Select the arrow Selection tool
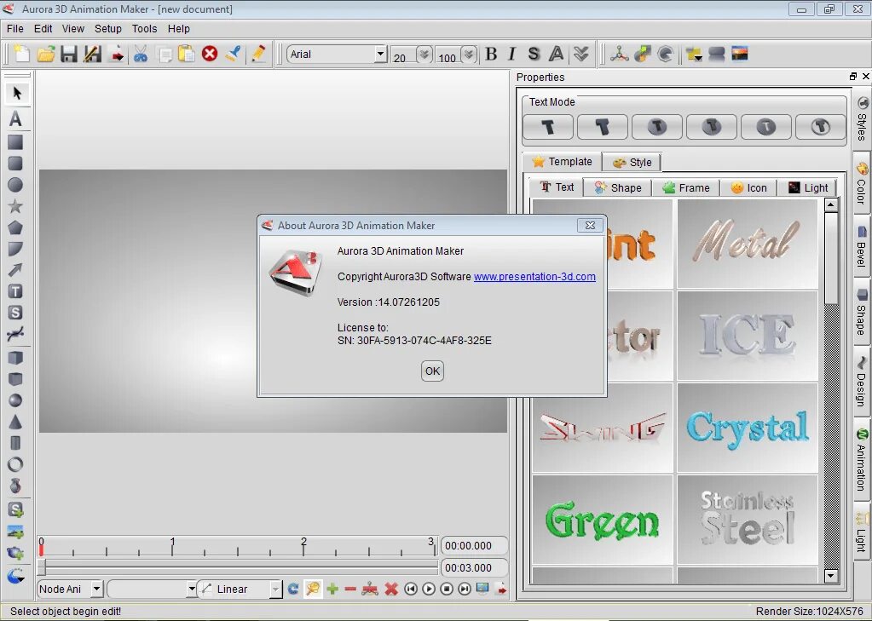 16,93
